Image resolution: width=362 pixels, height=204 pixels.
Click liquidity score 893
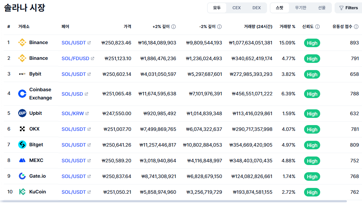(354, 43)
